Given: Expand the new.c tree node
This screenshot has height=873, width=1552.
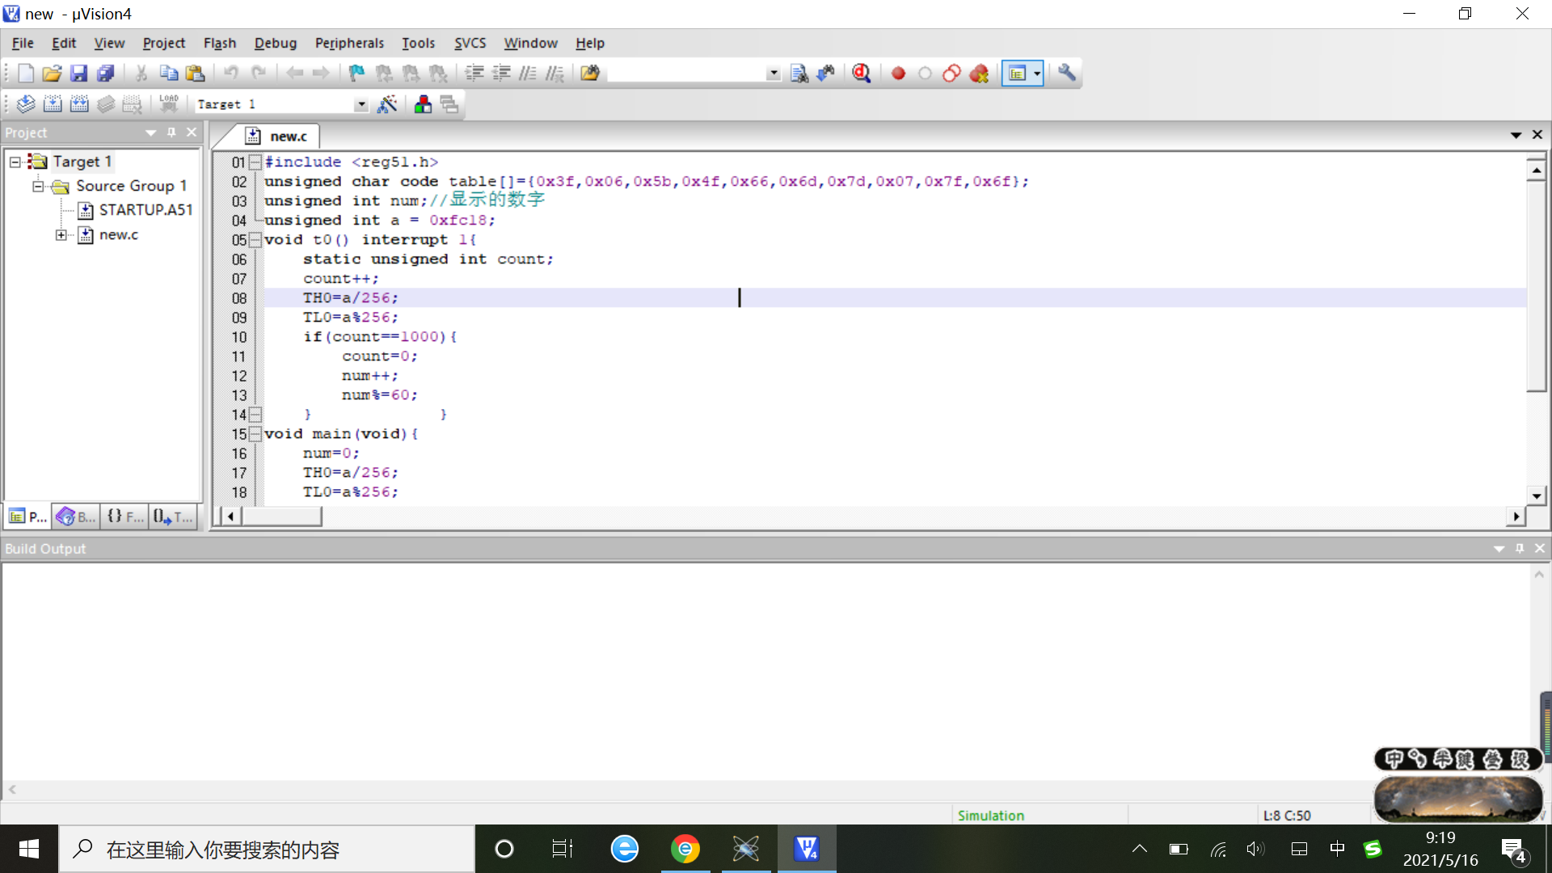Looking at the screenshot, I should click(61, 235).
